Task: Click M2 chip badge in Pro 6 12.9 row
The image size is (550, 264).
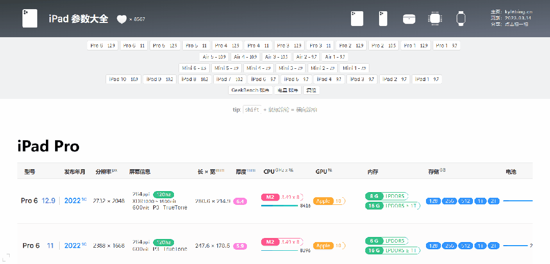Action: pyautogui.click(x=270, y=197)
